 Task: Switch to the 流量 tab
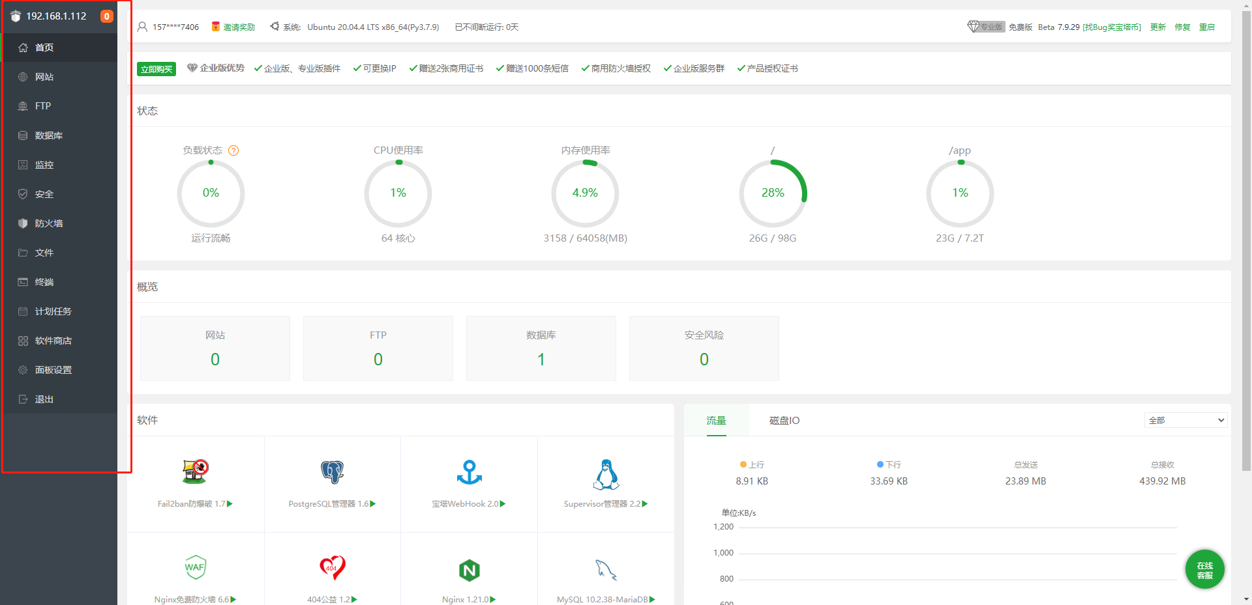[x=716, y=420]
